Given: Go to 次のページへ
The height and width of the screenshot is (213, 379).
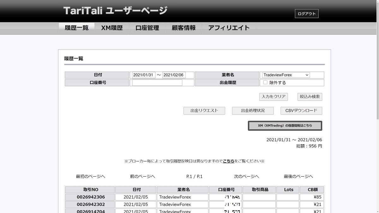Looking at the screenshot, I should click(246, 176).
